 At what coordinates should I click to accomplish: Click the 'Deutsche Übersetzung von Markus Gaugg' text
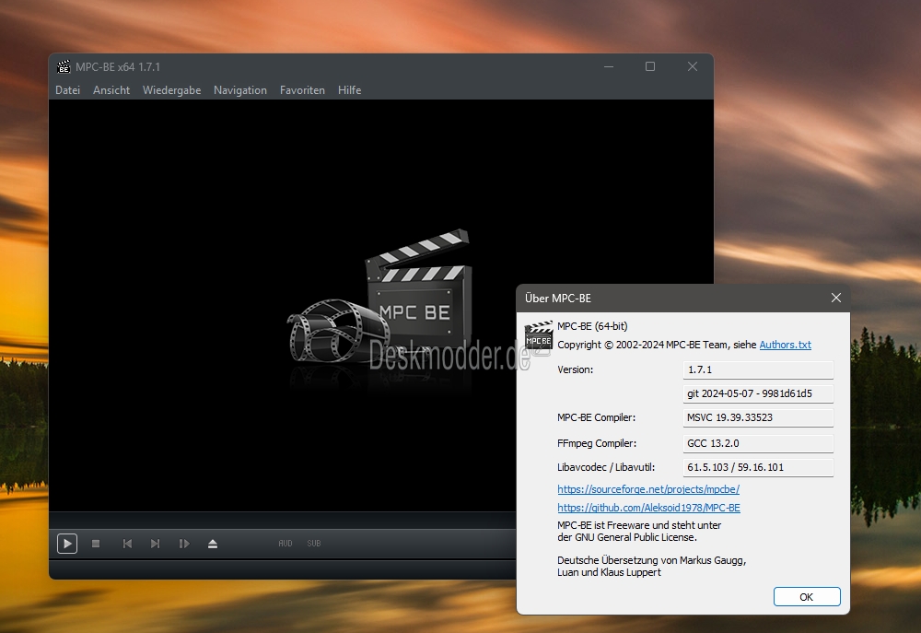pyautogui.click(x=651, y=561)
